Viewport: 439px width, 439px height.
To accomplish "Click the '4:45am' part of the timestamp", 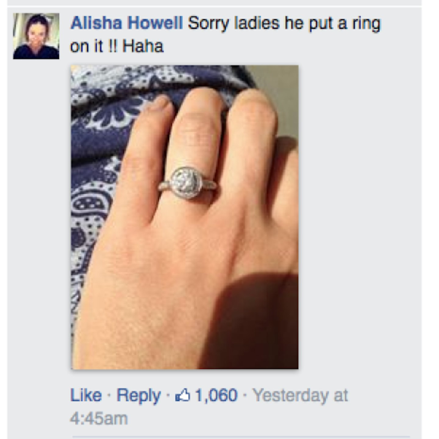I will pyautogui.click(x=99, y=418).
